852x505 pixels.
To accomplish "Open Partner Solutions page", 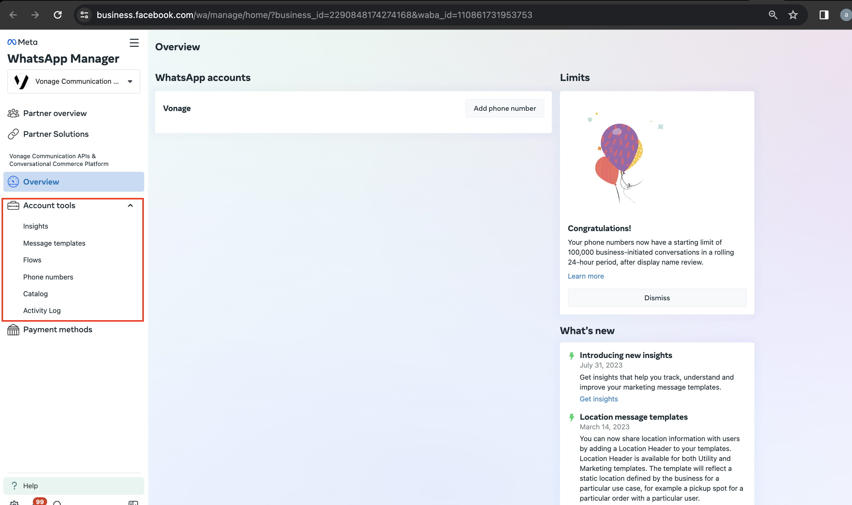I will (56, 134).
